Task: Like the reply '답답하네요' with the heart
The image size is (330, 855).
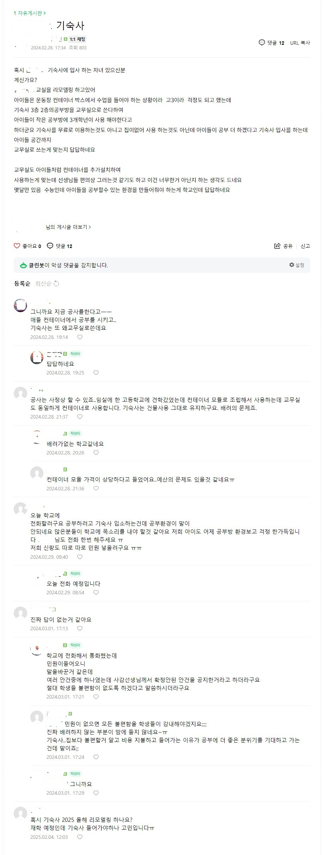Action: (x=96, y=373)
